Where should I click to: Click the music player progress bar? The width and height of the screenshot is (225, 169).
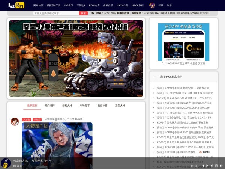coord(105,166)
